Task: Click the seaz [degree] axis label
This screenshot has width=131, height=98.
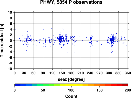Action: pyautogui.click(x=71, y=79)
